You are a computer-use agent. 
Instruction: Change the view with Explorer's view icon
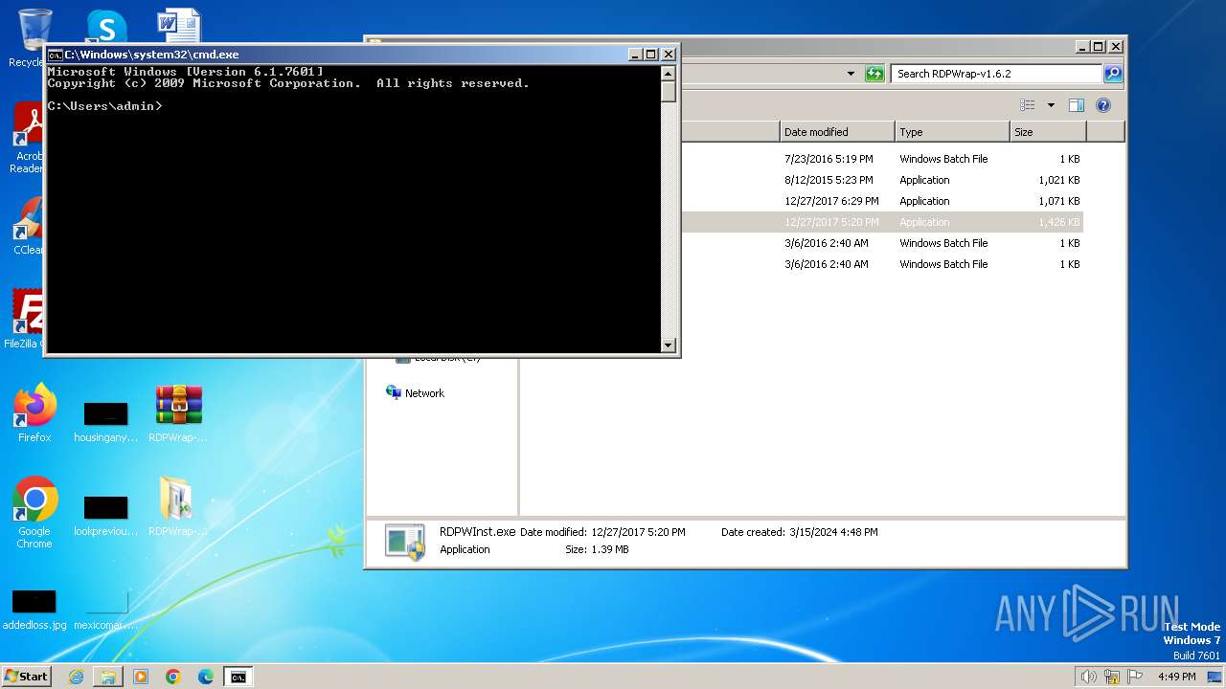(x=1028, y=105)
